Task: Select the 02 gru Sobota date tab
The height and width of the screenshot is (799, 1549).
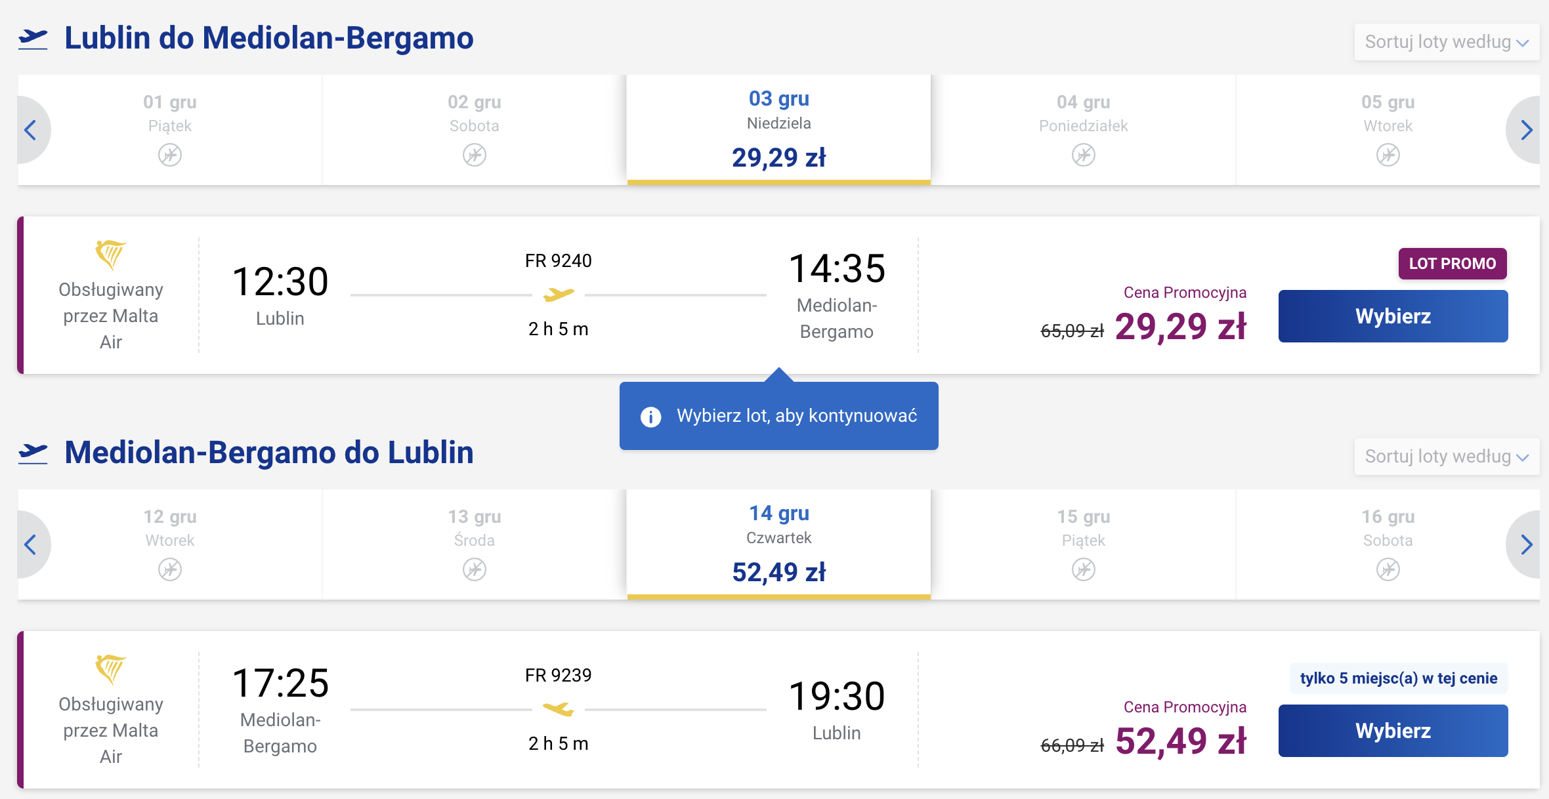Action: (x=475, y=129)
